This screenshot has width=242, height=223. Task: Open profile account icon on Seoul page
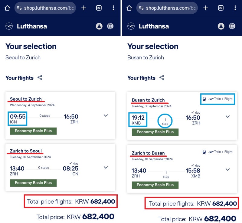99,26
